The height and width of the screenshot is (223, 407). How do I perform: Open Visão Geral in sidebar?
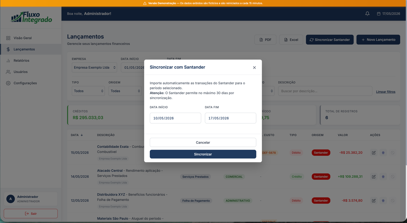(x=31, y=38)
